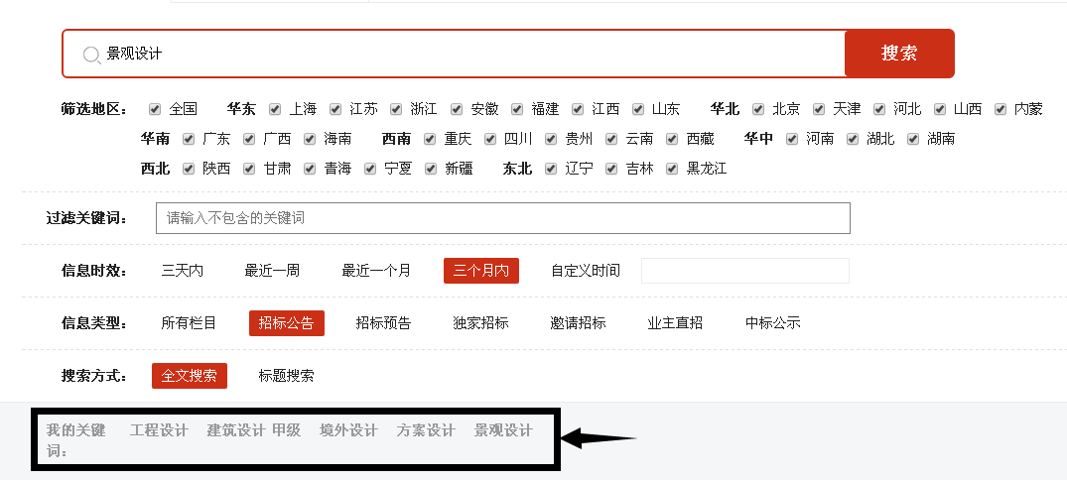
Task: Toggle the 全国 region checkbox
Action: click(x=155, y=109)
